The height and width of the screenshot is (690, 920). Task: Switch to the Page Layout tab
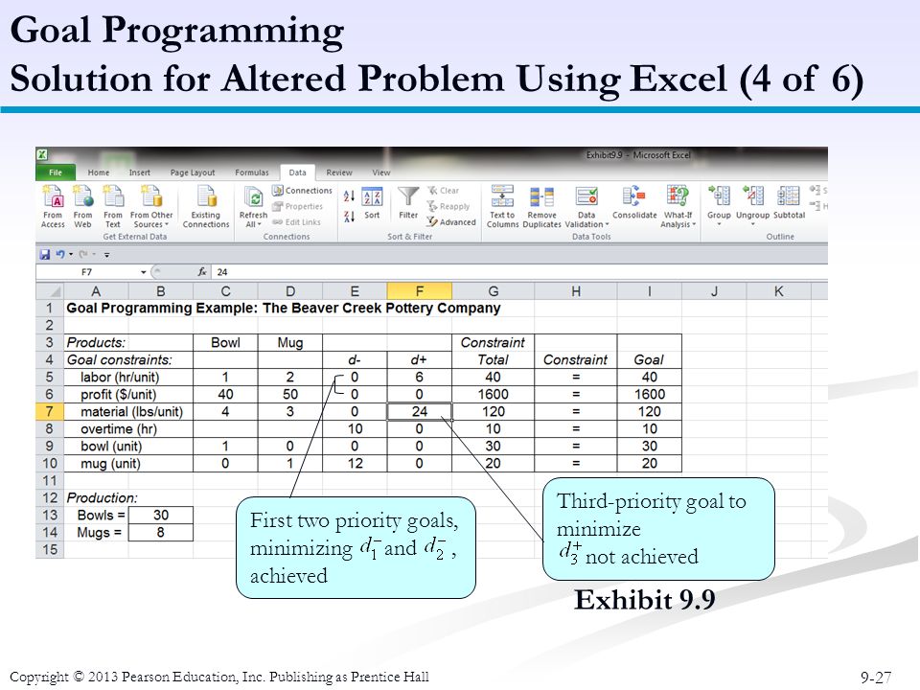tap(193, 172)
